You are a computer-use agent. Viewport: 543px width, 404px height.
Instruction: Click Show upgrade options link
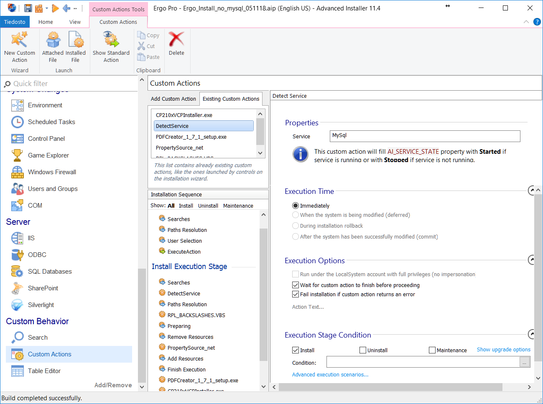pyautogui.click(x=504, y=349)
